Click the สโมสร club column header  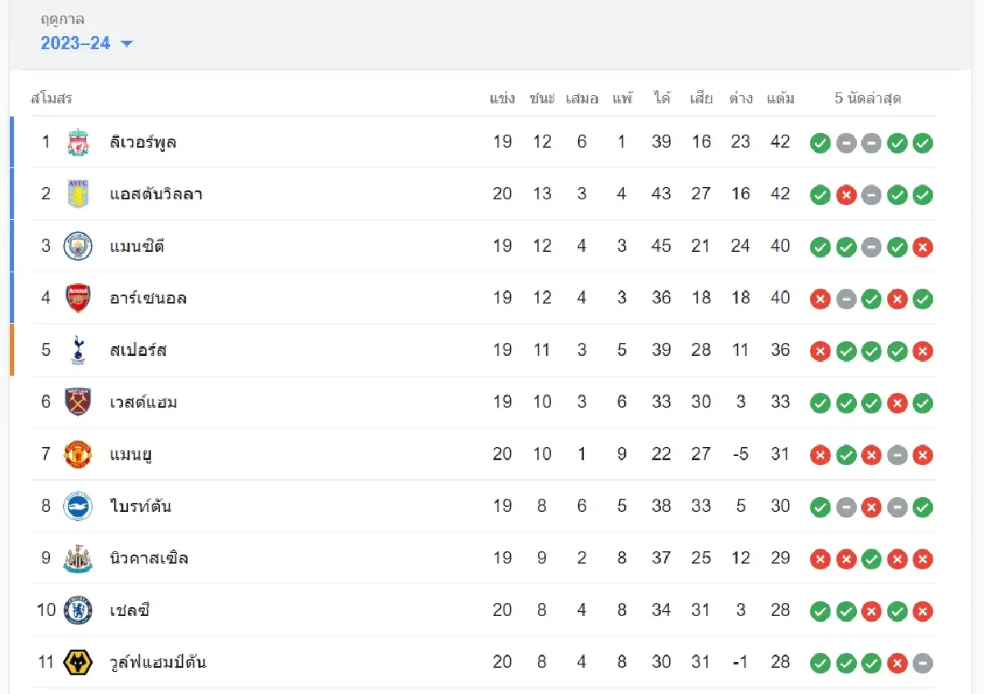[52, 98]
